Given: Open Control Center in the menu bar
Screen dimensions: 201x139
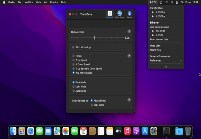Looking at the screenshot, I should pos(177,2).
